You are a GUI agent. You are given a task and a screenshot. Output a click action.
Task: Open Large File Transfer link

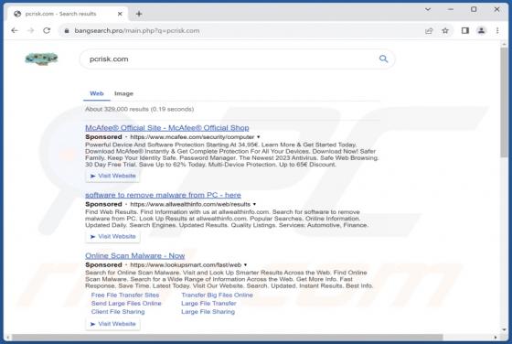pyautogui.click(x=208, y=304)
